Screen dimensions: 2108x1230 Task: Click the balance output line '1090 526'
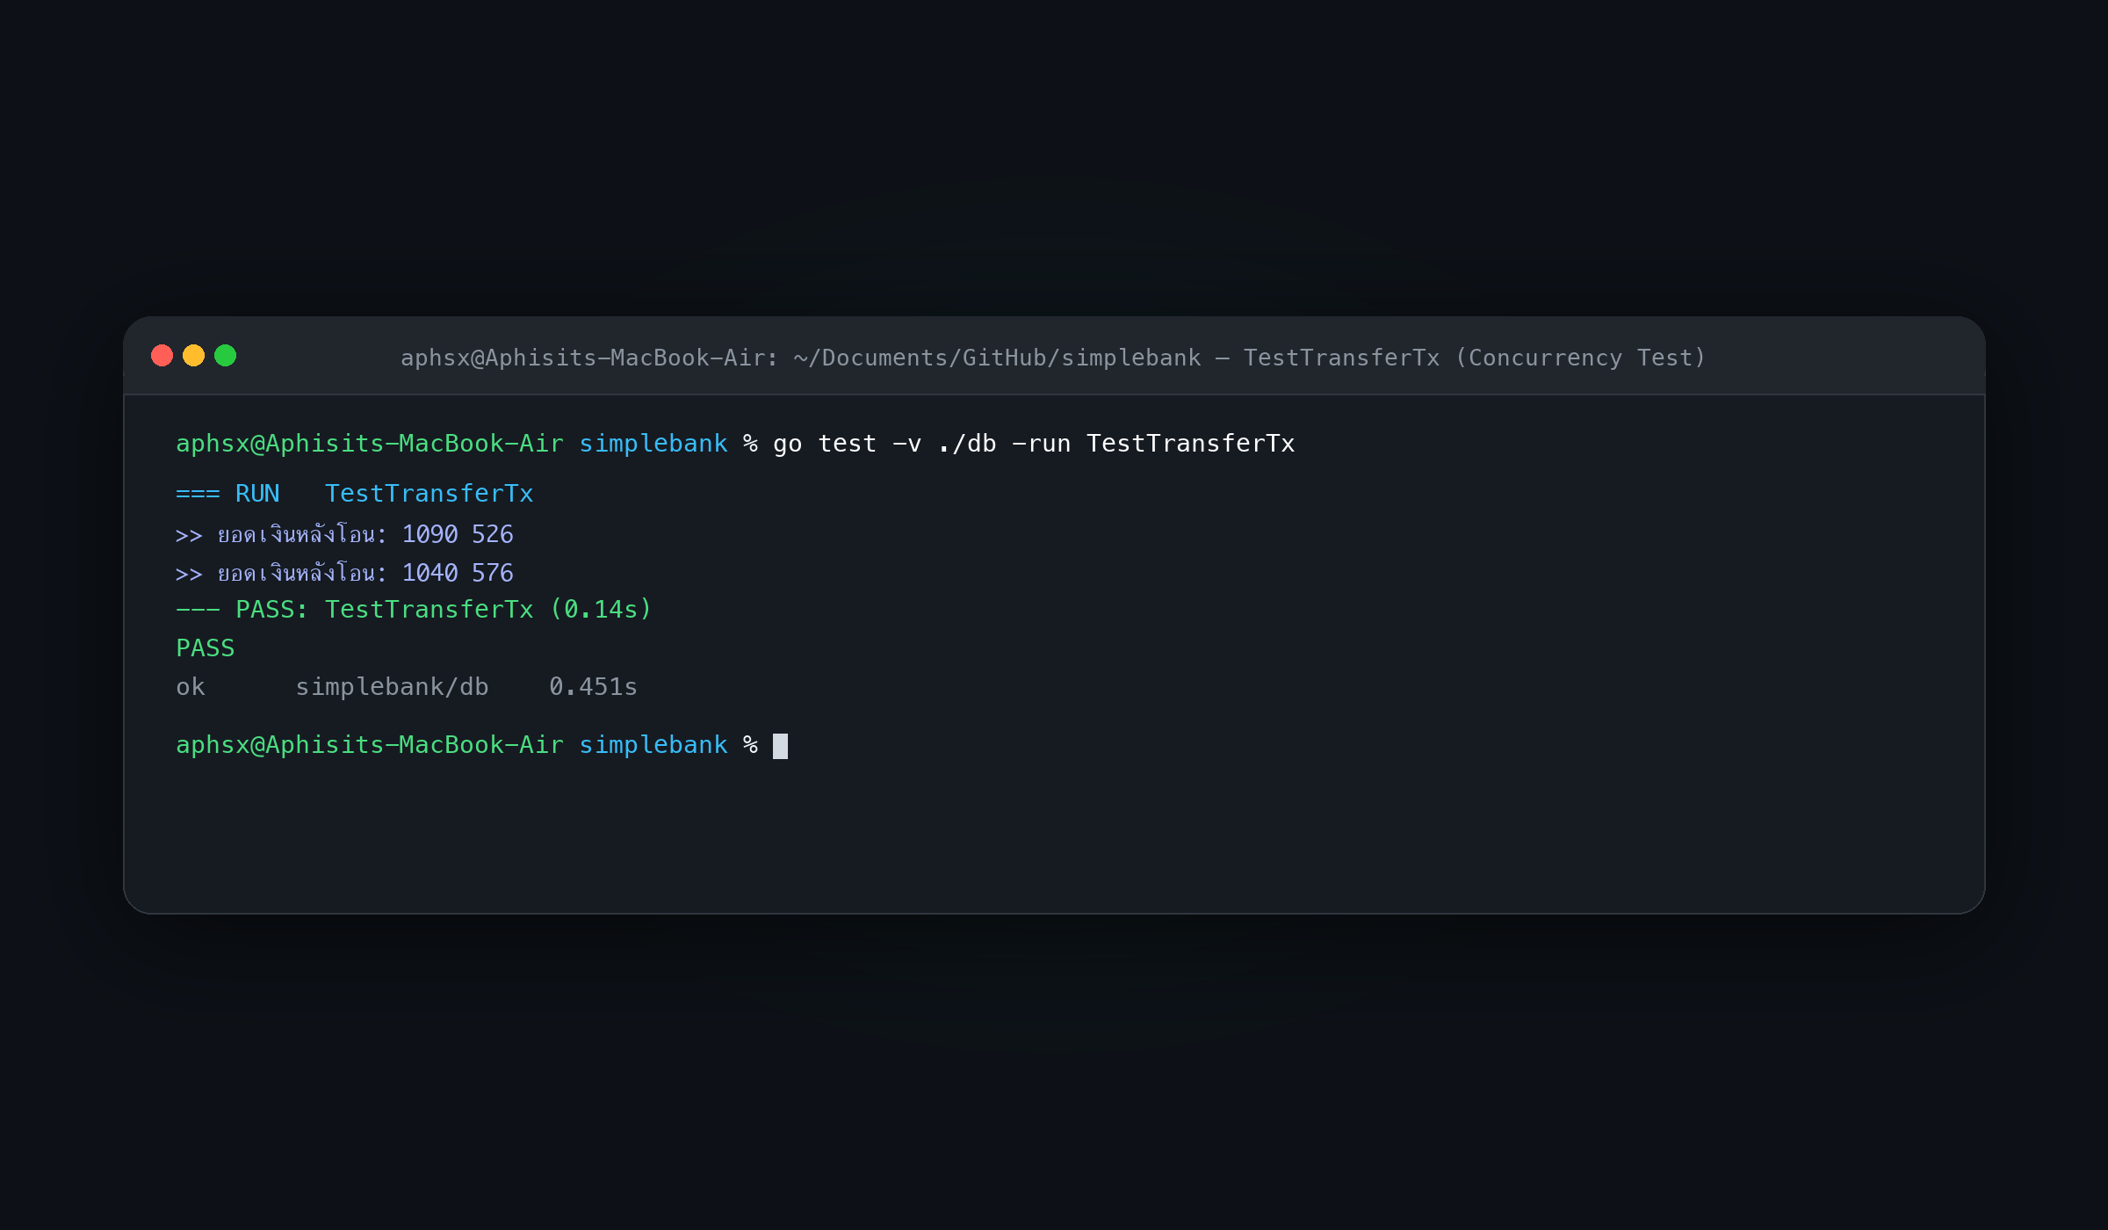coord(344,534)
